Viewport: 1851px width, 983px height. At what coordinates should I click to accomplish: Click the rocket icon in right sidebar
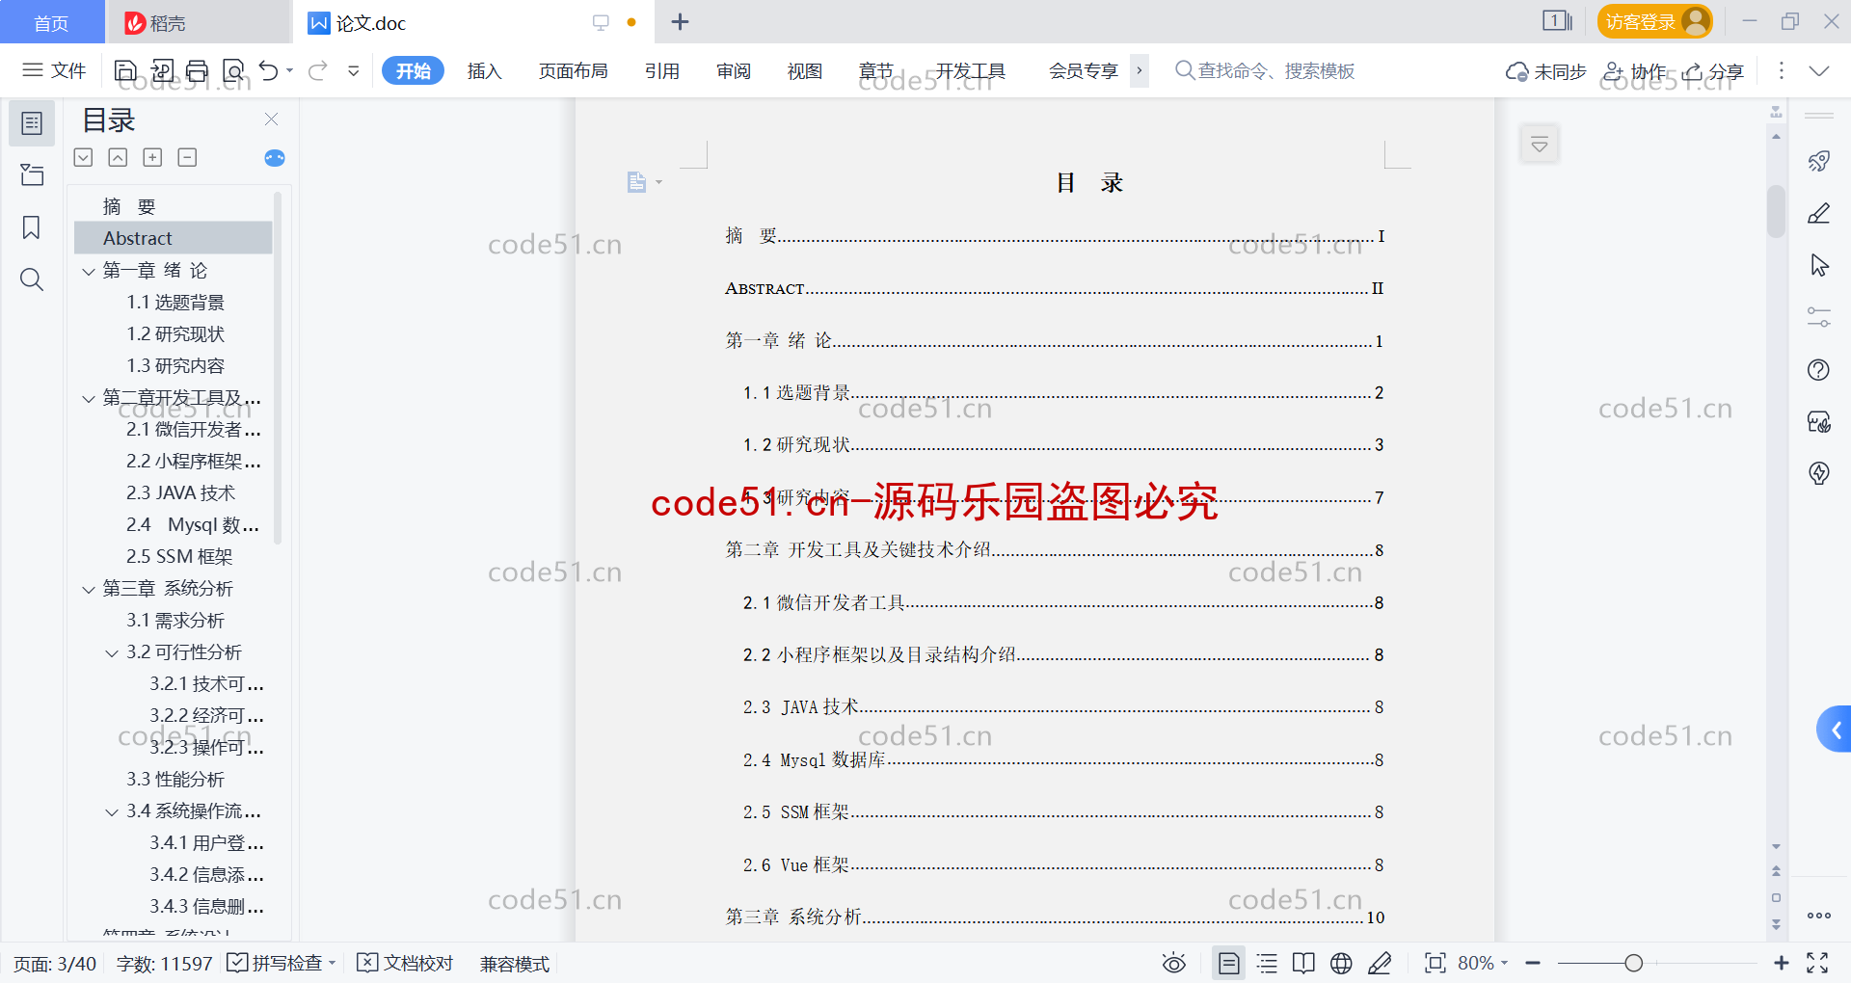(x=1819, y=161)
